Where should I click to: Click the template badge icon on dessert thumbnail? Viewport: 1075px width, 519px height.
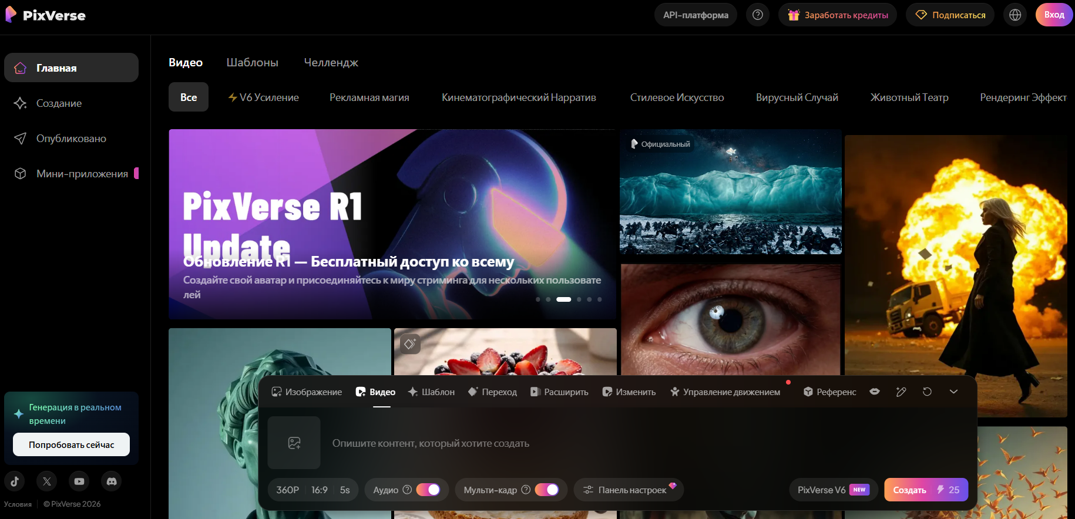pyautogui.click(x=410, y=343)
